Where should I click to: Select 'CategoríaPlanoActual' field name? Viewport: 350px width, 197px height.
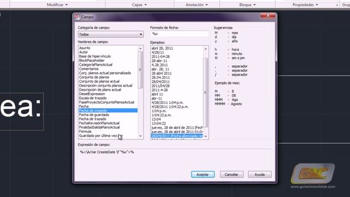[x=96, y=65]
